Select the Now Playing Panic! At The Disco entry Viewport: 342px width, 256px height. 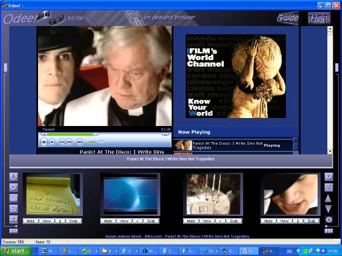click(233, 145)
